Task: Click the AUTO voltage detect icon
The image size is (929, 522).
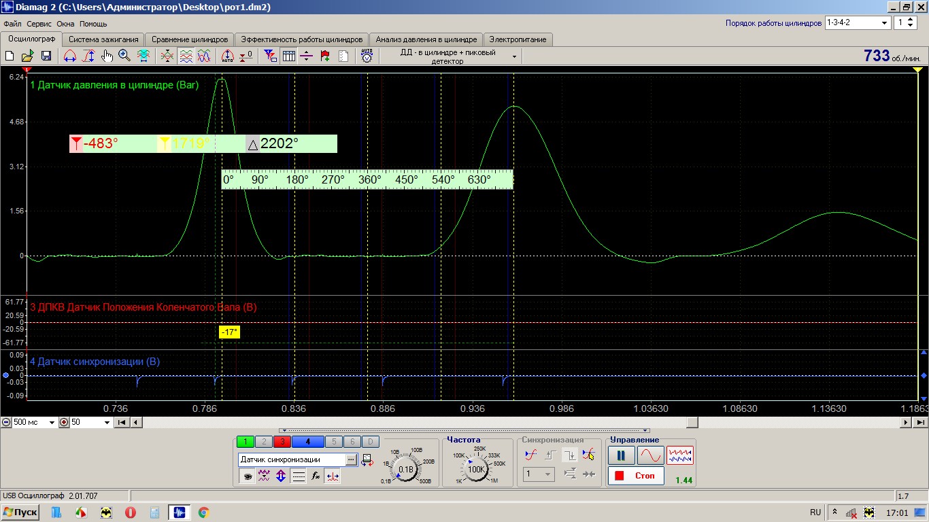Action: [367, 56]
